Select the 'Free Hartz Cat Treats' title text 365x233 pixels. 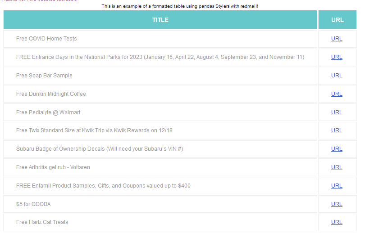click(42, 222)
